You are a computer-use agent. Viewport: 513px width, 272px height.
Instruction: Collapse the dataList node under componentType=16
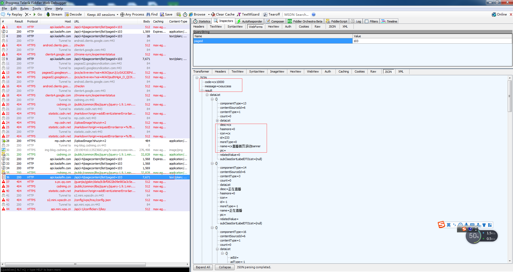click(x=217, y=249)
